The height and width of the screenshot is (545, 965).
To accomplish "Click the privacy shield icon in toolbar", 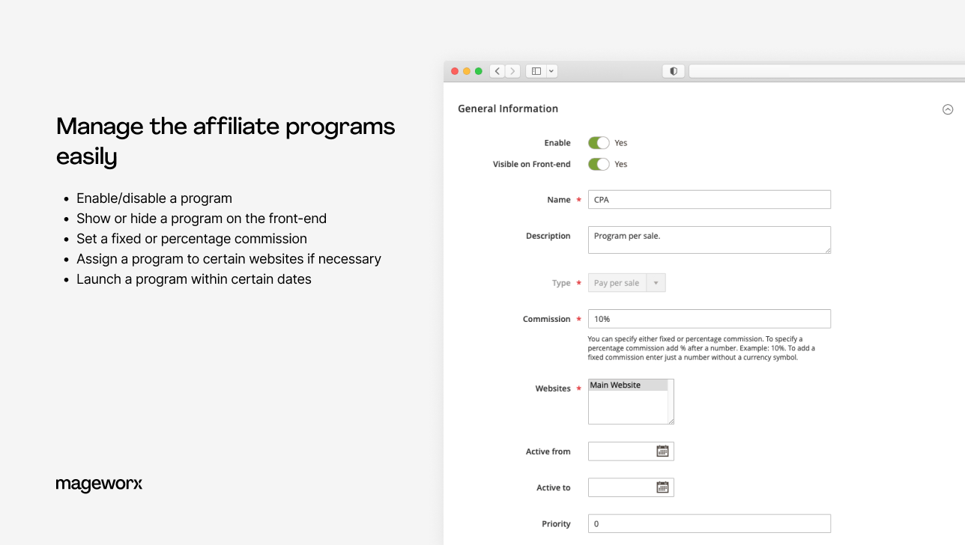I will [674, 71].
